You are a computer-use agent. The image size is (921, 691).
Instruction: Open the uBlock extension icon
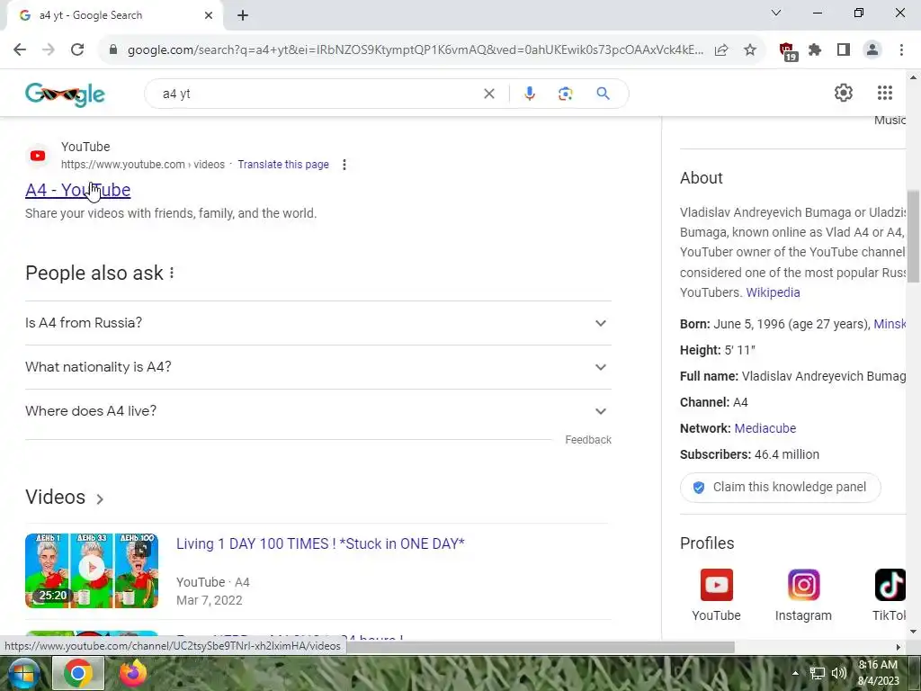787,51
